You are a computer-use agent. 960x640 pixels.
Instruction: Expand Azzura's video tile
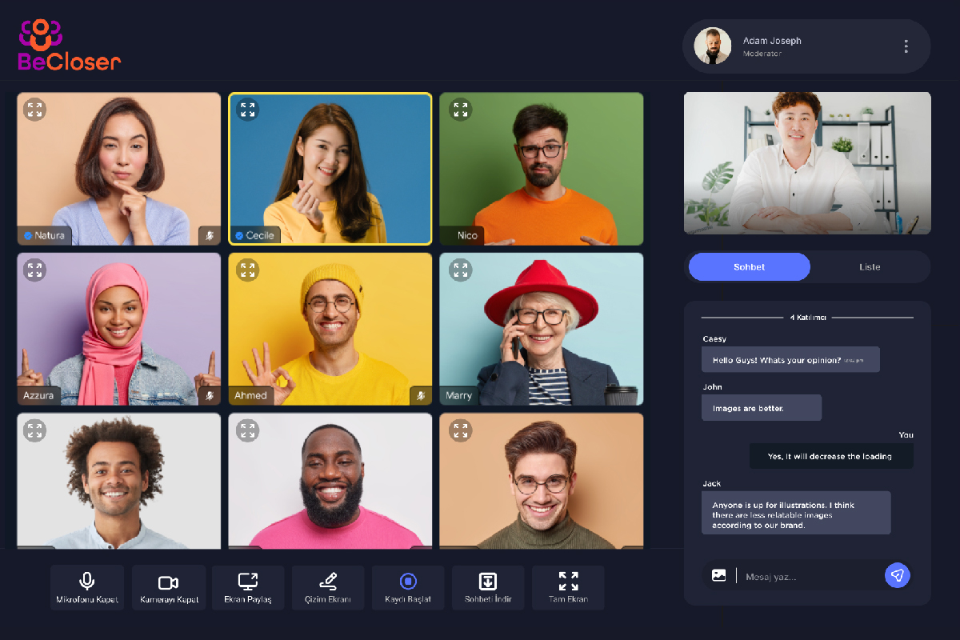coord(34,270)
